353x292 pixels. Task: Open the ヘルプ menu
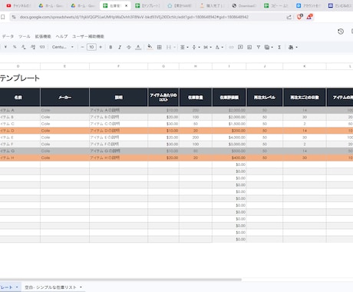coord(61,36)
